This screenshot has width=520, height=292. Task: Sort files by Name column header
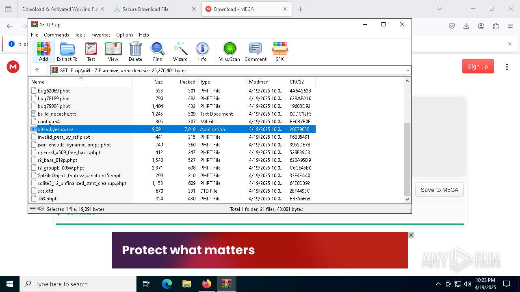tap(80, 82)
